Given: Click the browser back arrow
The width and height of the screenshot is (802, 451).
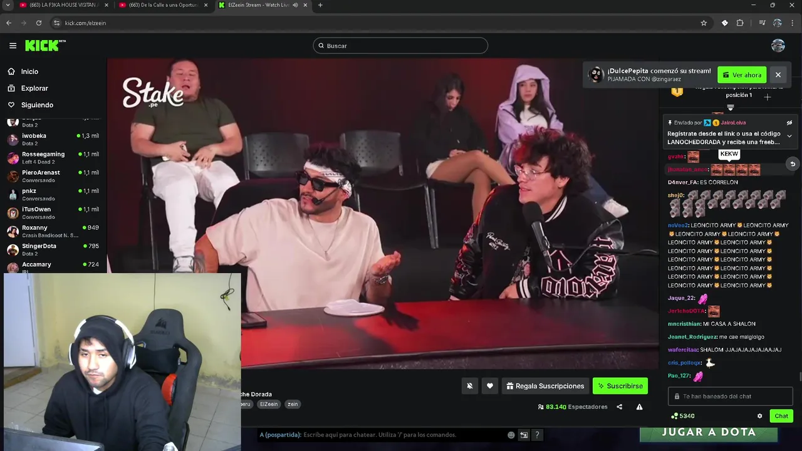Looking at the screenshot, I should [9, 23].
